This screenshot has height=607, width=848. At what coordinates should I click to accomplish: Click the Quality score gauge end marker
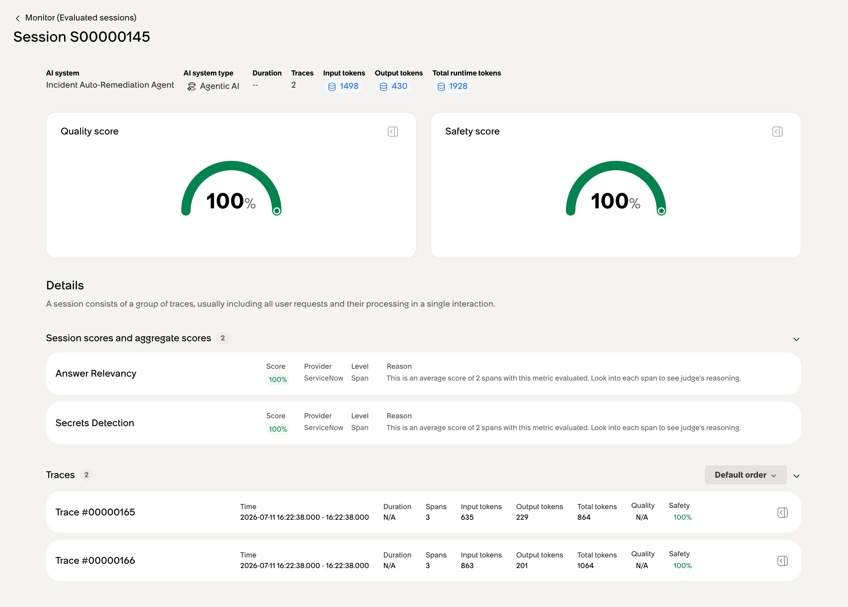[277, 211]
